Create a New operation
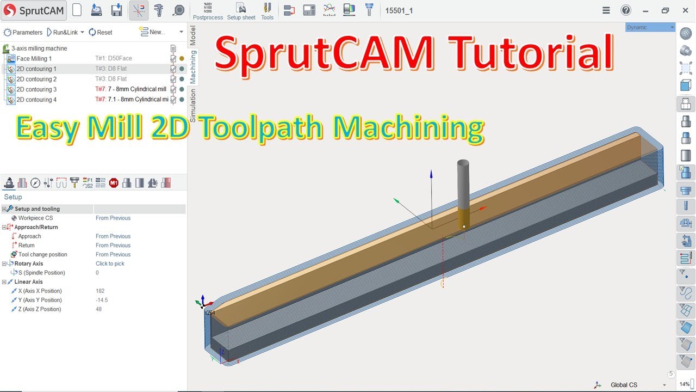 pyautogui.click(x=152, y=32)
